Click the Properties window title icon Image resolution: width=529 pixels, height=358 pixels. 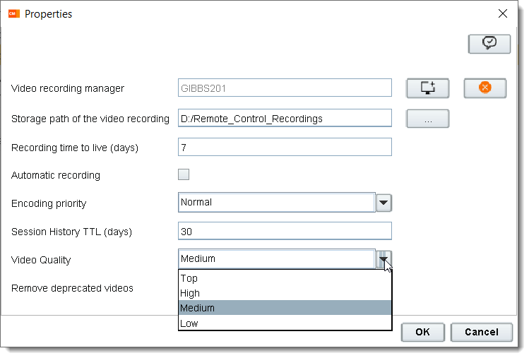pos(13,13)
